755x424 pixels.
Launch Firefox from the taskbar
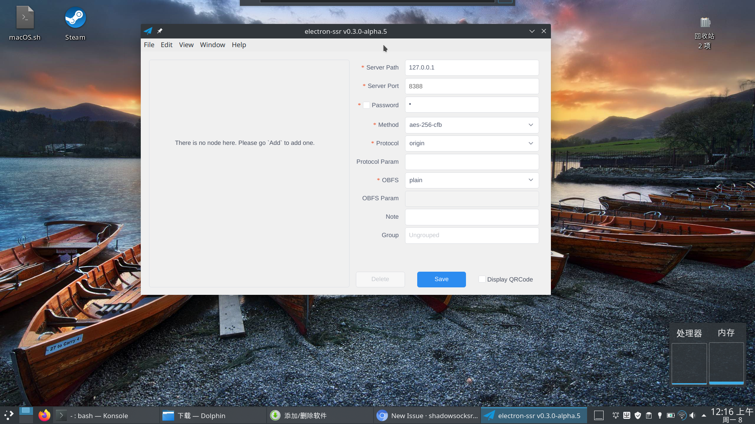point(44,415)
